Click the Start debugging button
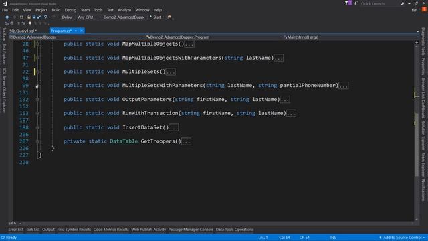Image resolution: width=428 pixels, height=241 pixels. (156, 17)
